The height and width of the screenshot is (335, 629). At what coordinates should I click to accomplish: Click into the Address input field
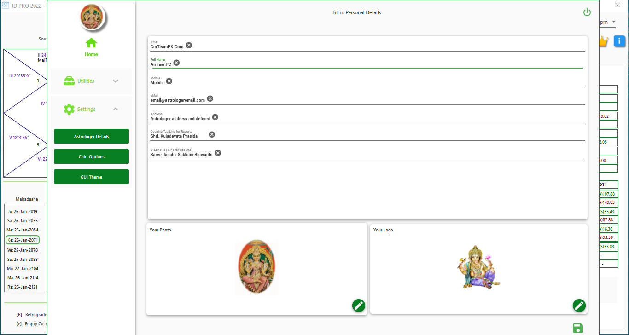point(367,117)
